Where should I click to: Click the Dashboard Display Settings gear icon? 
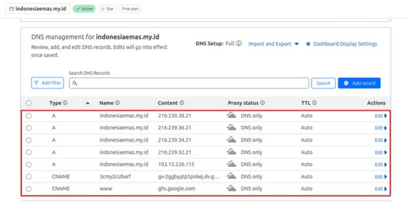[308, 44]
